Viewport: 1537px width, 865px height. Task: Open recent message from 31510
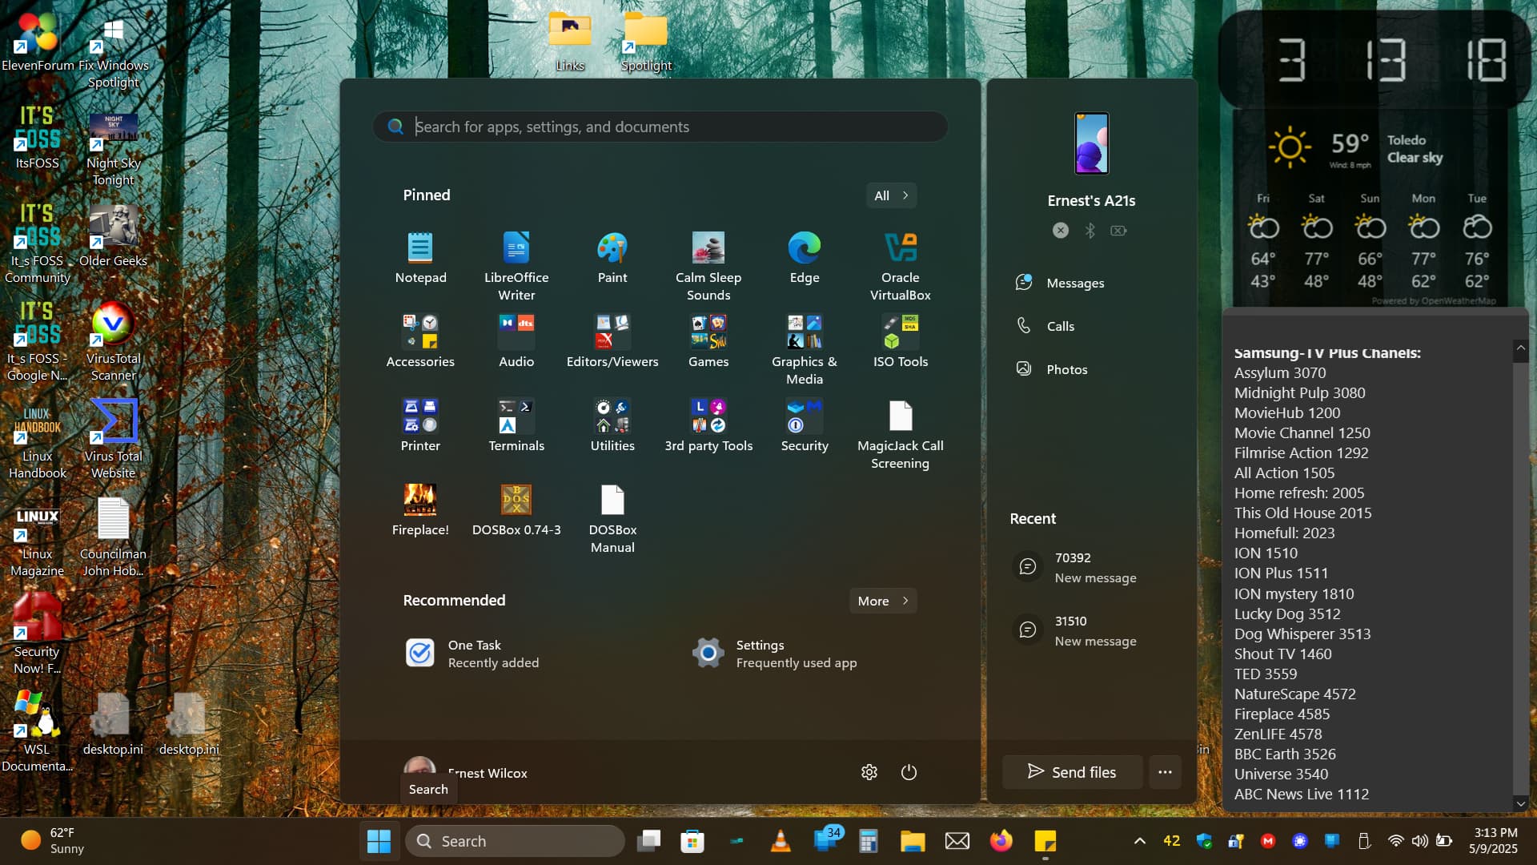coord(1091,630)
